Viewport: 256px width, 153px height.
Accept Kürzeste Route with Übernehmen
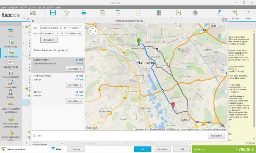click(74, 69)
